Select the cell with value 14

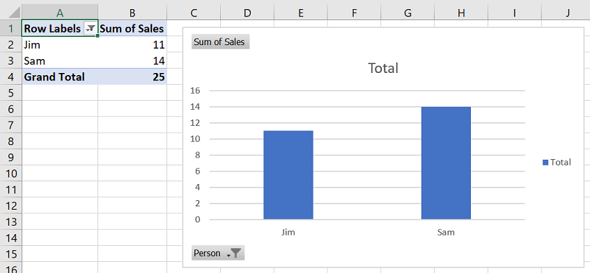coord(132,60)
